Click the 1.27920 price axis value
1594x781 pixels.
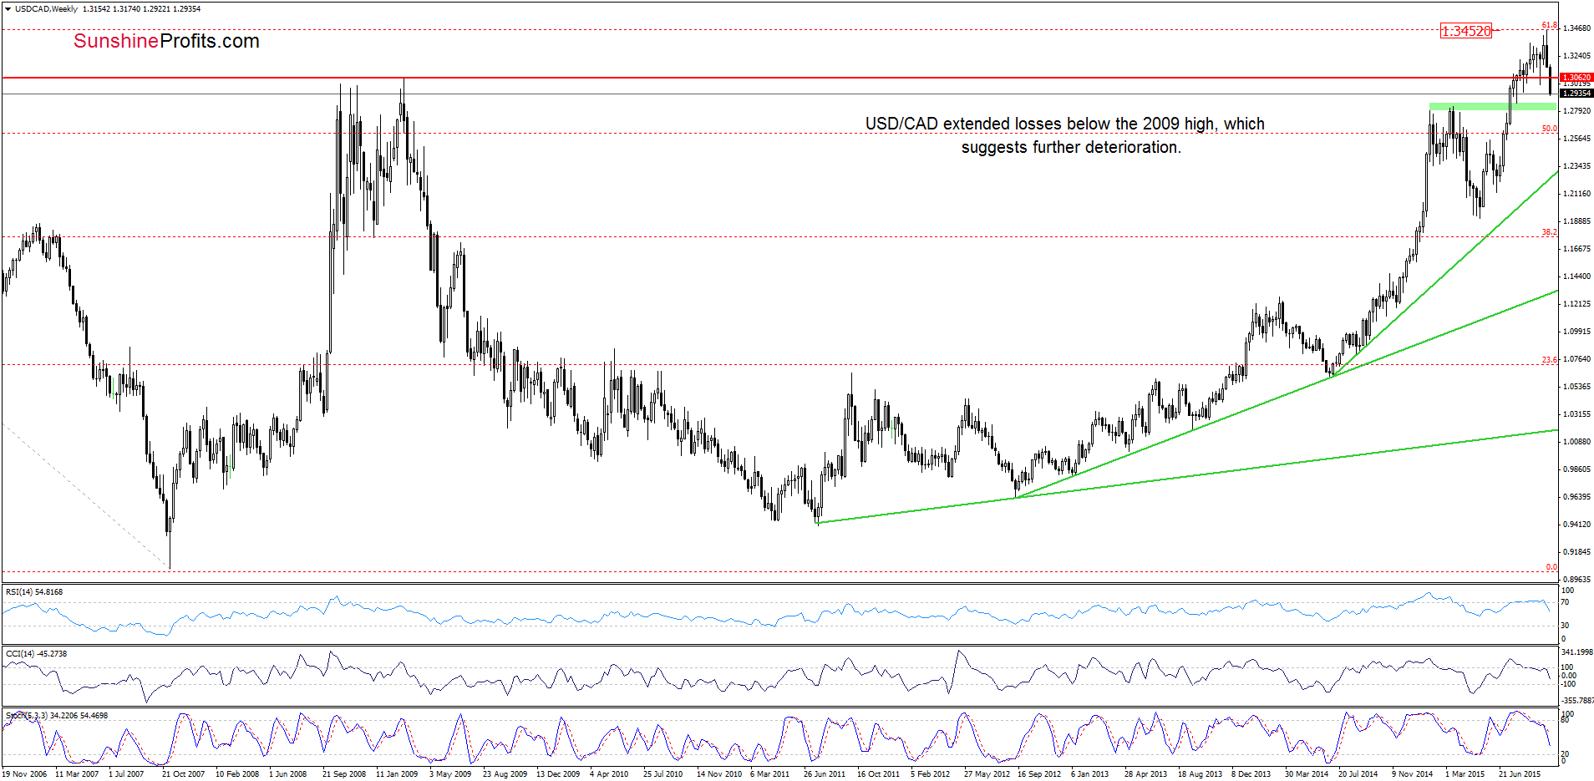tap(1576, 111)
